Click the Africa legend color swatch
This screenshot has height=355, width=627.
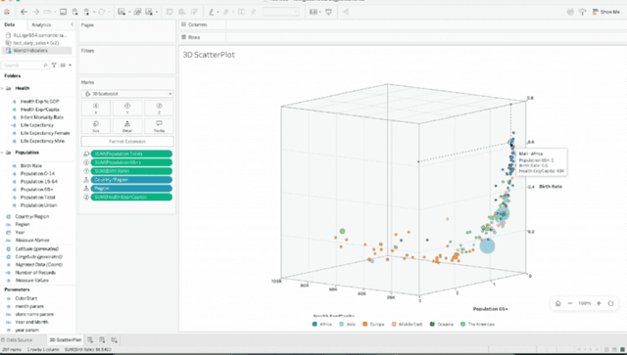(314, 325)
